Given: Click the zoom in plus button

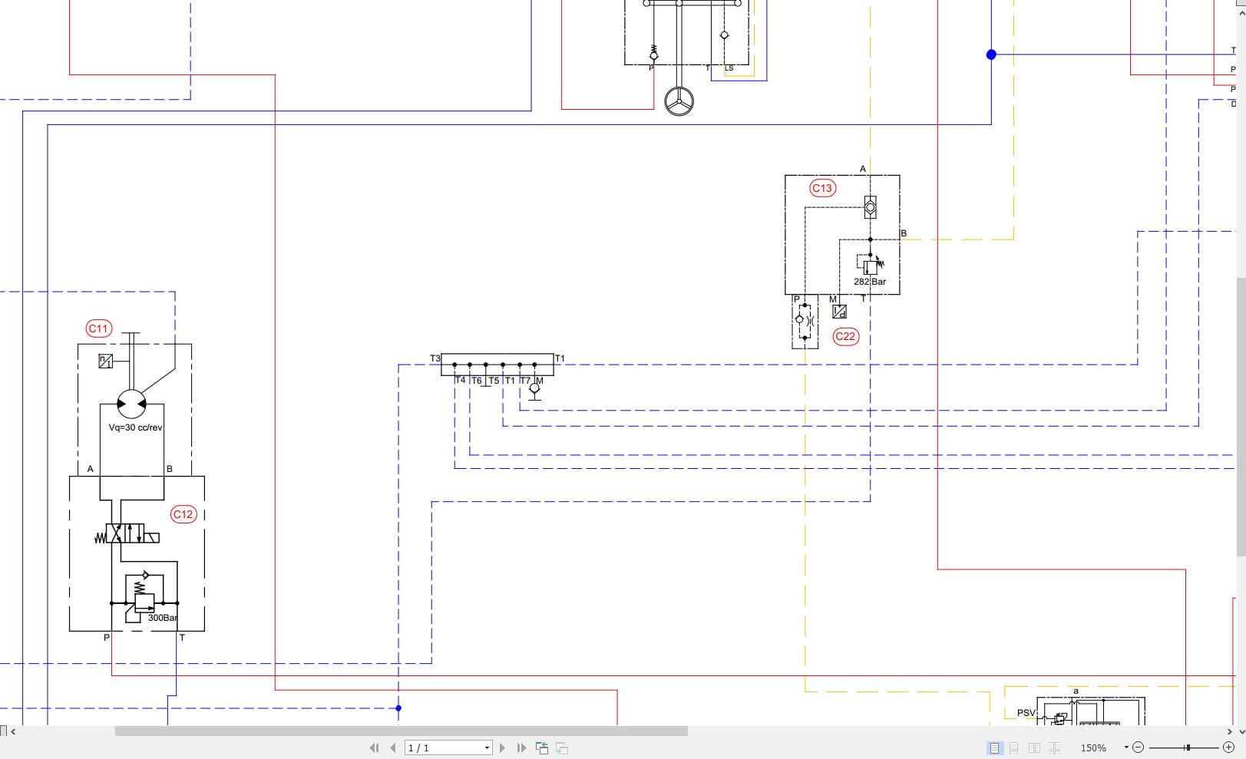Looking at the screenshot, I should (1229, 747).
